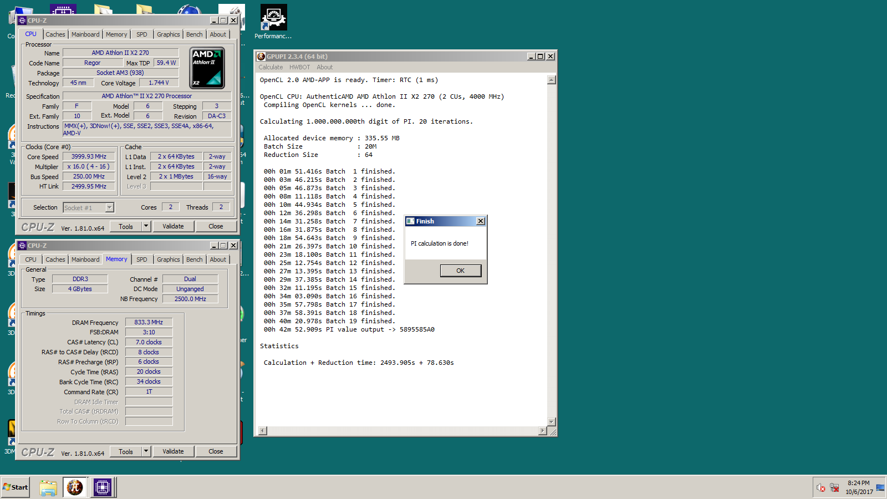Expand Tools dropdown arrow in lower CPU-Z
Screen dimensions: 887x499
[146, 451]
